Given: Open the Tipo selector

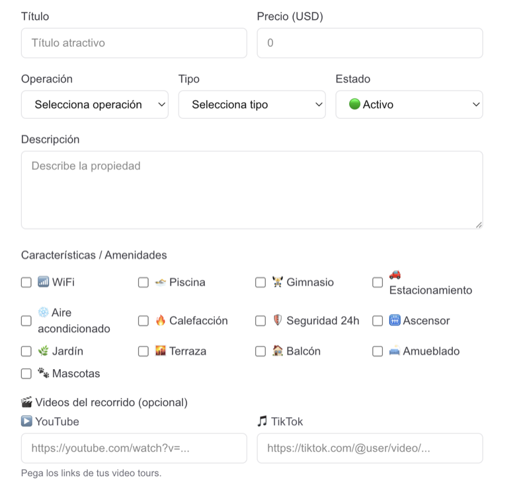Looking at the screenshot, I should point(252,104).
